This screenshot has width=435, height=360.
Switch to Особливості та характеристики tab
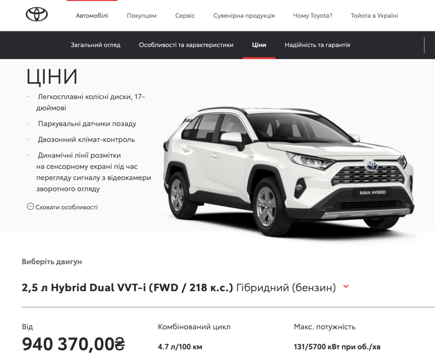[186, 45]
